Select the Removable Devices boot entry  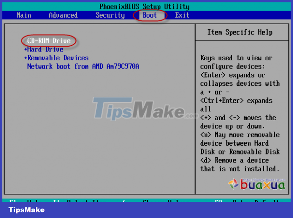click(58, 58)
